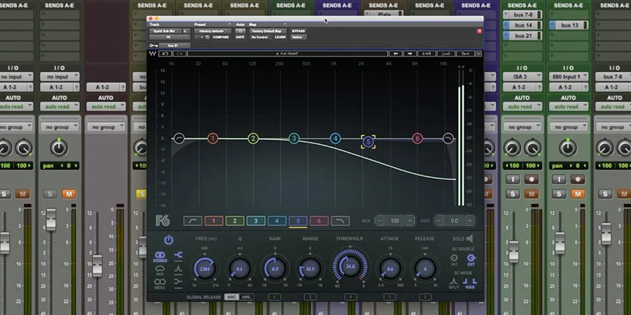Viewport: 631px width, 315px height.
Task: Go to previous preset with left arrow
Action: [396, 54]
